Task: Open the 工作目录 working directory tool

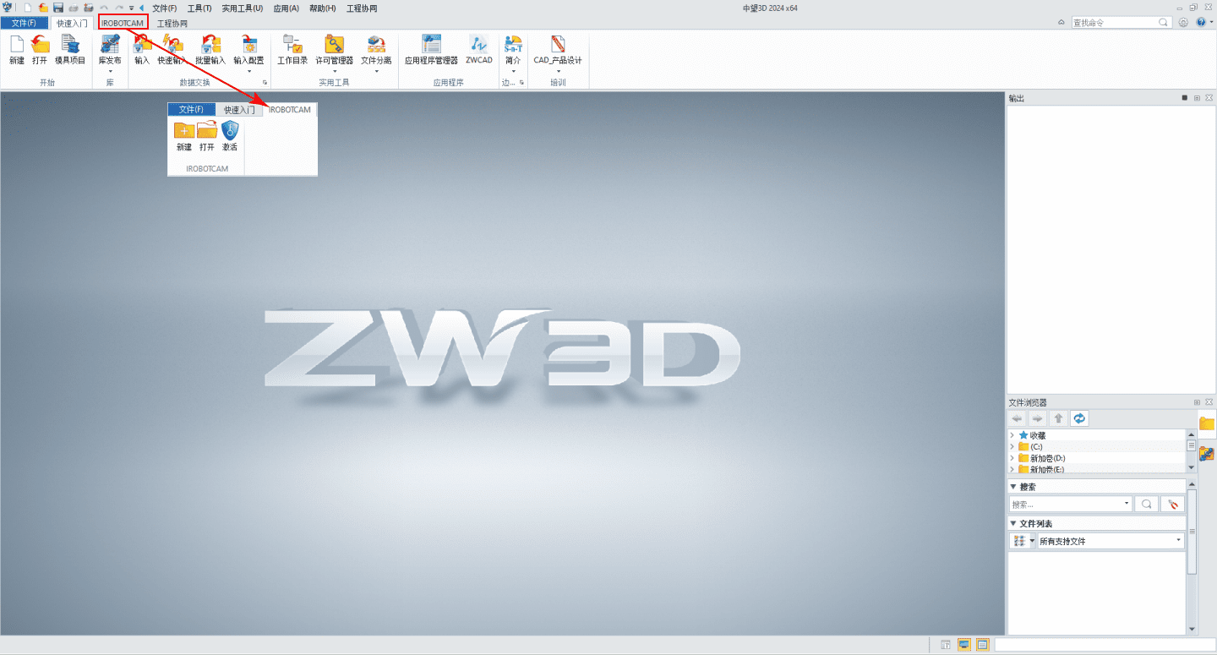Action: 292,50
